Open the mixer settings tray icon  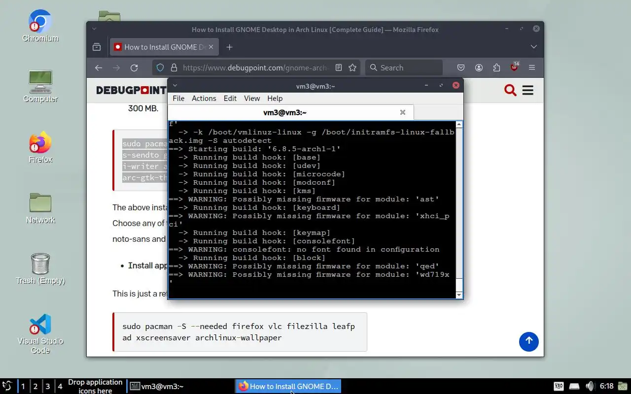pyautogui.click(x=559, y=386)
